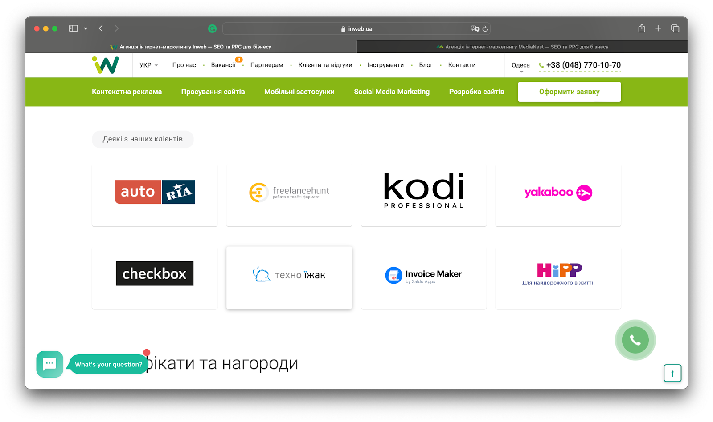Go forward with the Safari forward arrow
The image size is (713, 422).
[x=117, y=28]
